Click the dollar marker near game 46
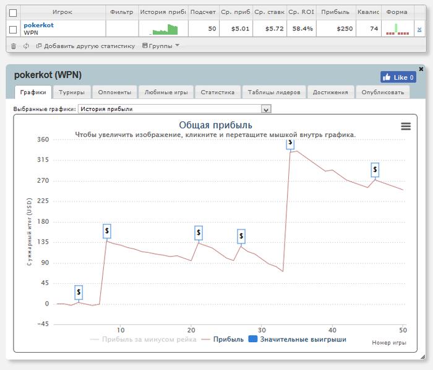The image size is (433, 370). (375, 169)
